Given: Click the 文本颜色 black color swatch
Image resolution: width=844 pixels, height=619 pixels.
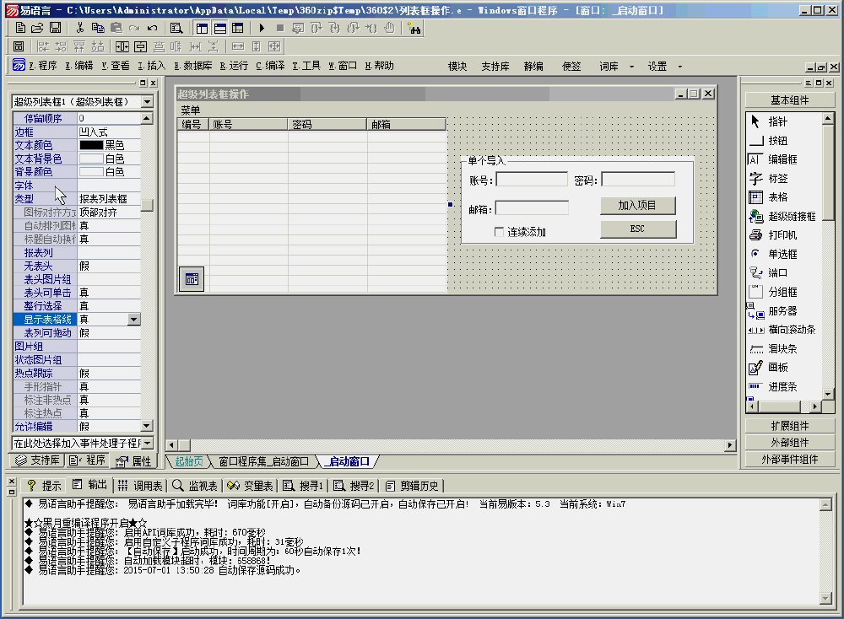Looking at the screenshot, I should point(91,145).
